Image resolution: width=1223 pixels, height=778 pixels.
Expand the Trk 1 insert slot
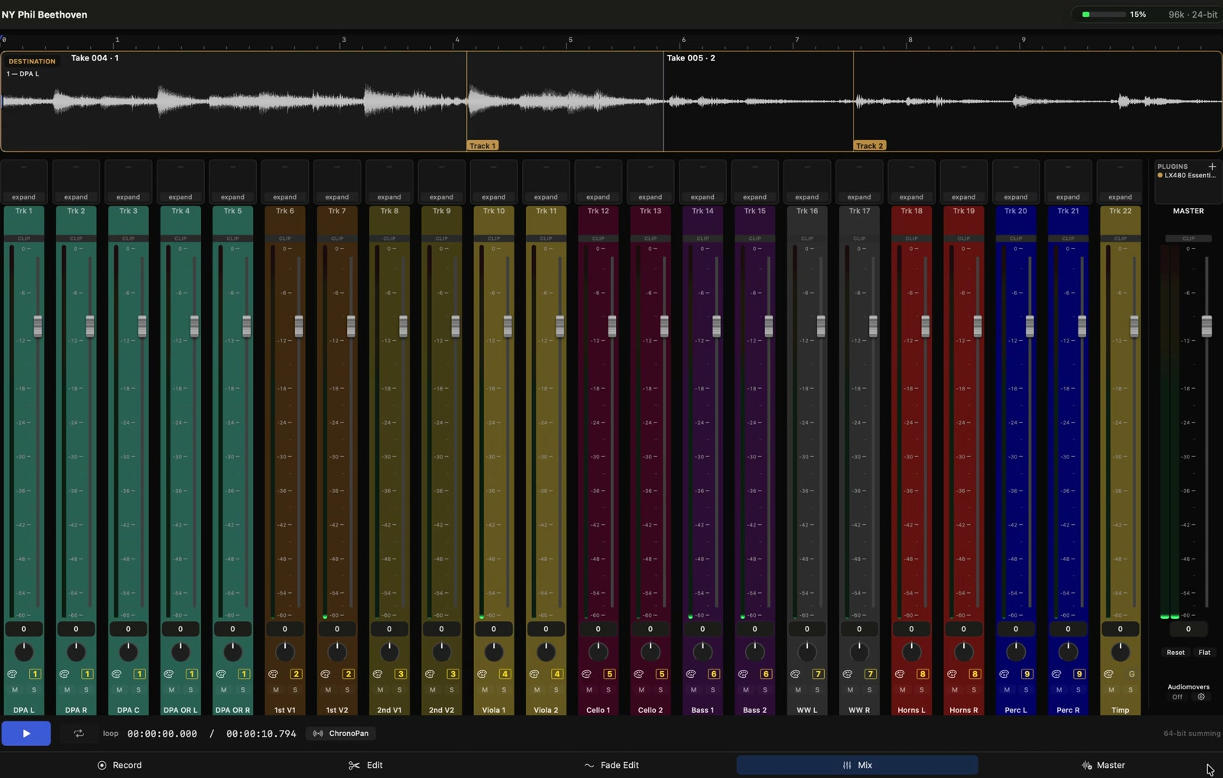point(24,197)
